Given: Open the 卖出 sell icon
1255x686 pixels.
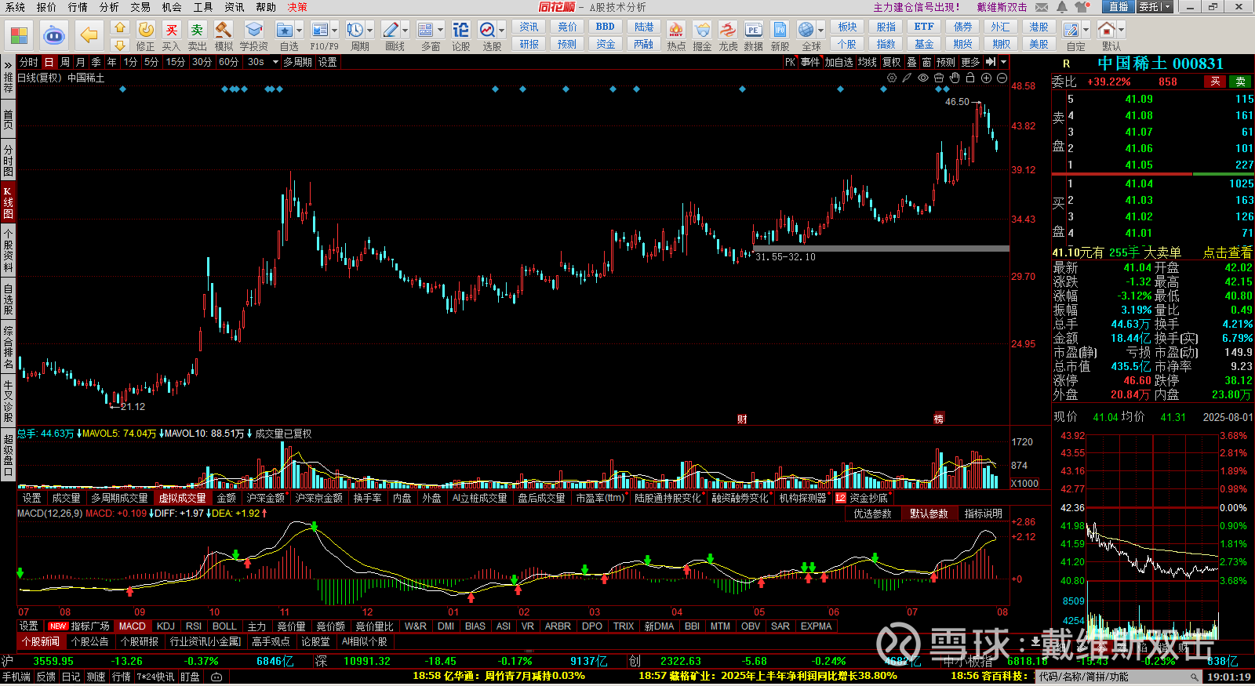Looking at the screenshot, I should 197,30.
